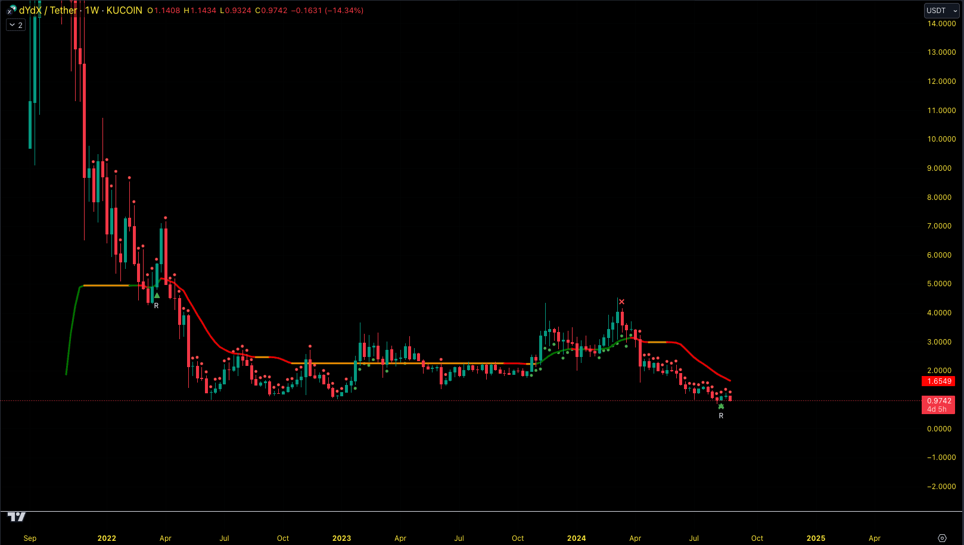Click the green triangle marker above 2022 R

157,295
